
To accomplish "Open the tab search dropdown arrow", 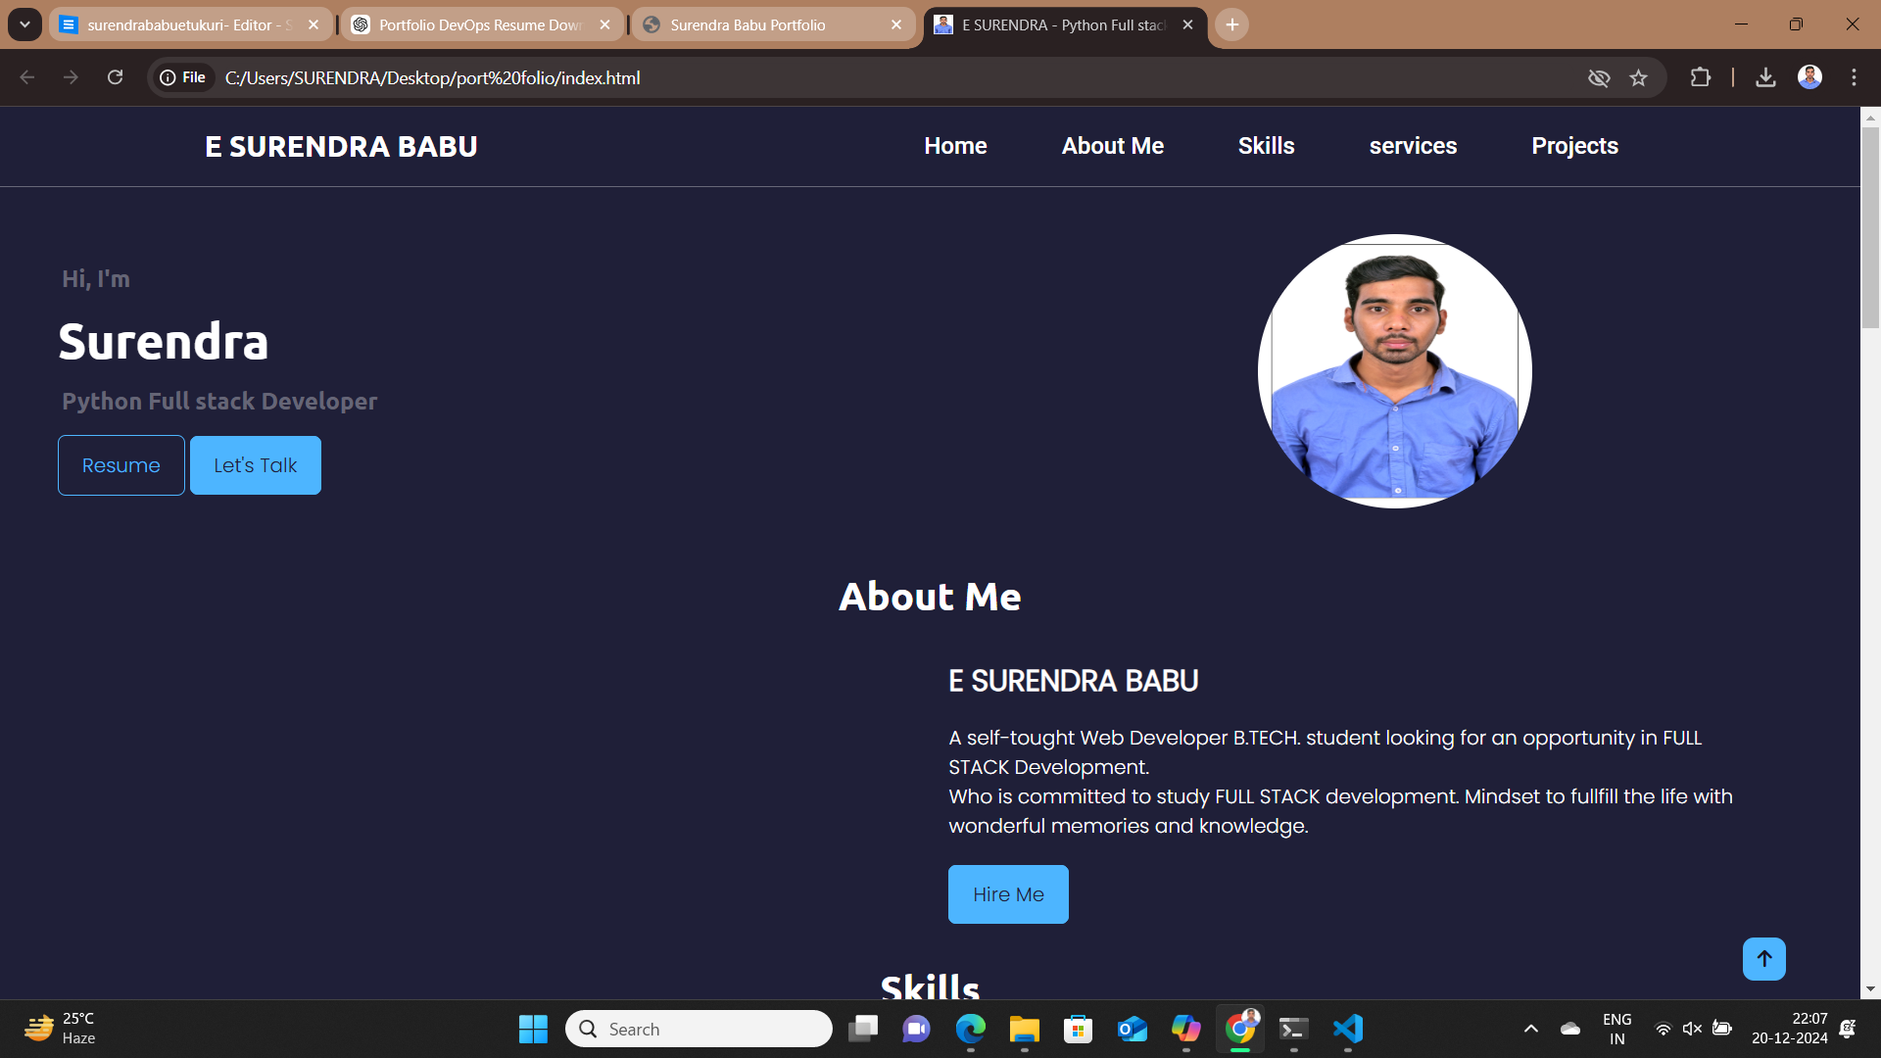I will coord(24,24).
